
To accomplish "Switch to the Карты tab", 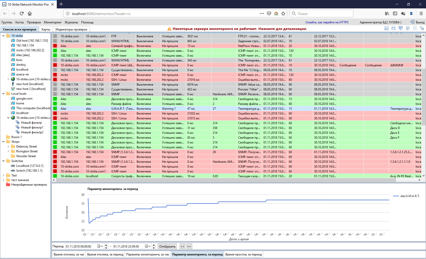I will tap(46, 29).
